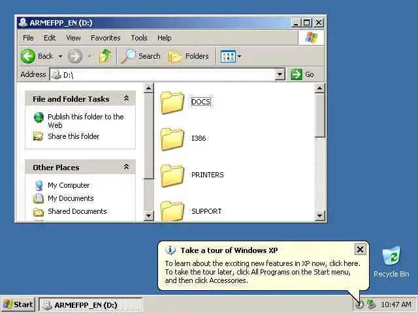
Task: Open the Favorites menu
Action: pos(106,38)
